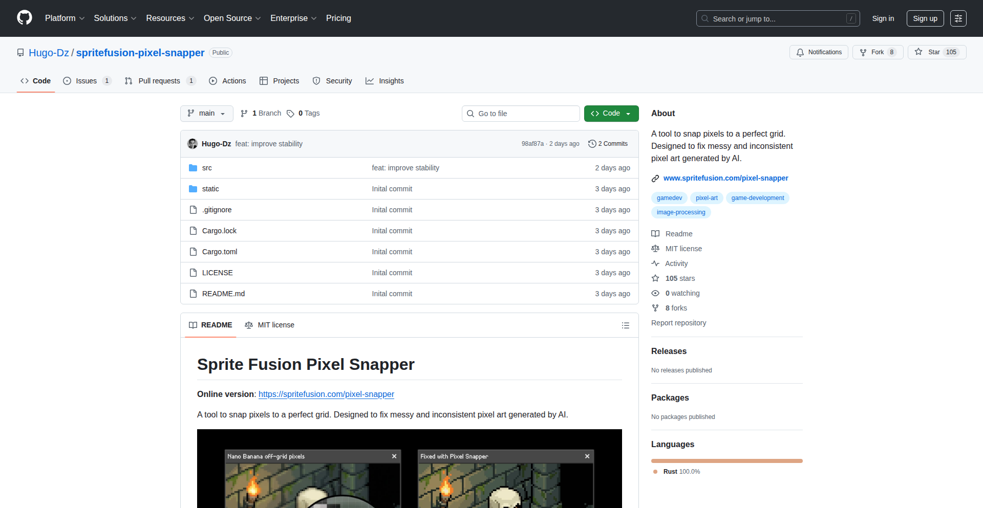
Task: Click the game-development topic tag
Action: 757,198
